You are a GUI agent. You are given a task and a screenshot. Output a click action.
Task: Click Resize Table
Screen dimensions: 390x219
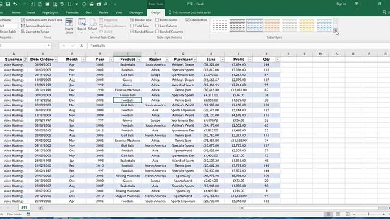click(x=7, y=32)
